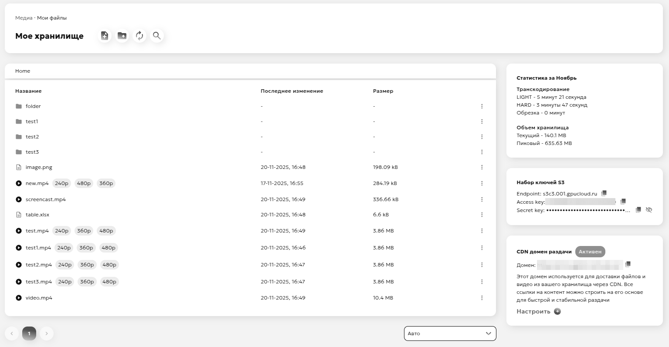Click the create new folder icon
The image size is (669, 347).
click(x=122, y=36)
